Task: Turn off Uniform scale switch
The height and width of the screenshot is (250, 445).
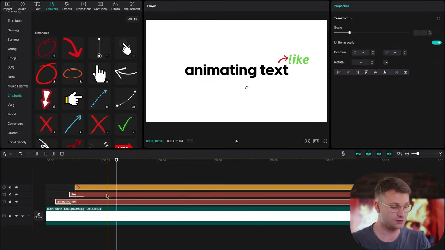Action: tap(437, 43)
